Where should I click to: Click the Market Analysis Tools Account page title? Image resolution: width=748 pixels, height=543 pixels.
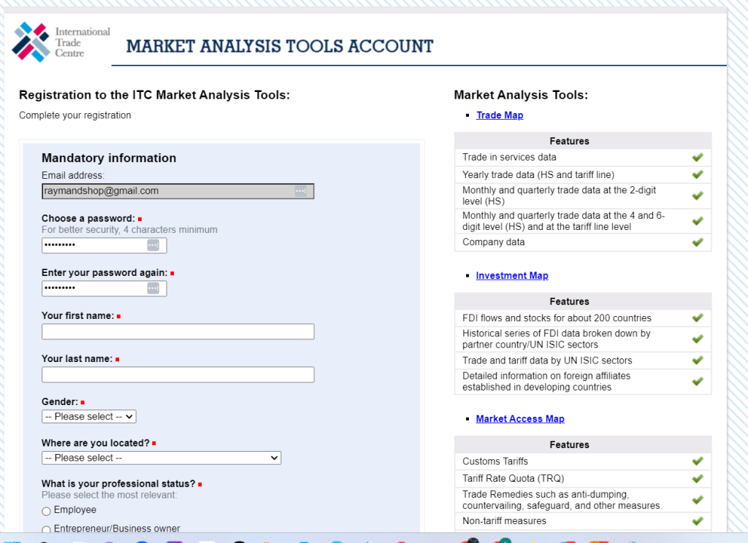[280, 46]
